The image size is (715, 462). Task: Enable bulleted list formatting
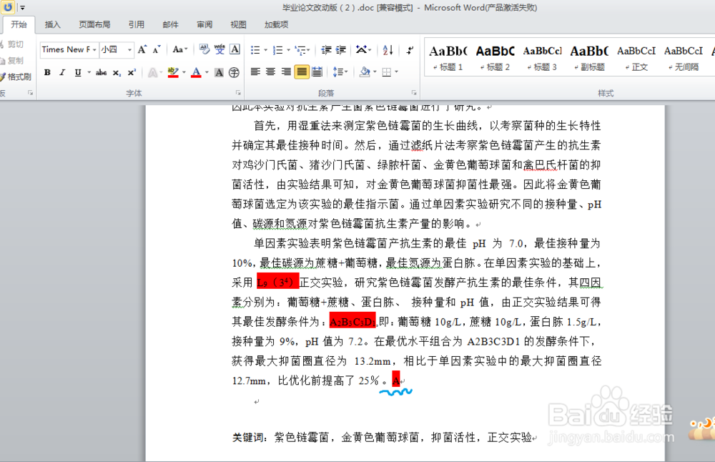254,50
